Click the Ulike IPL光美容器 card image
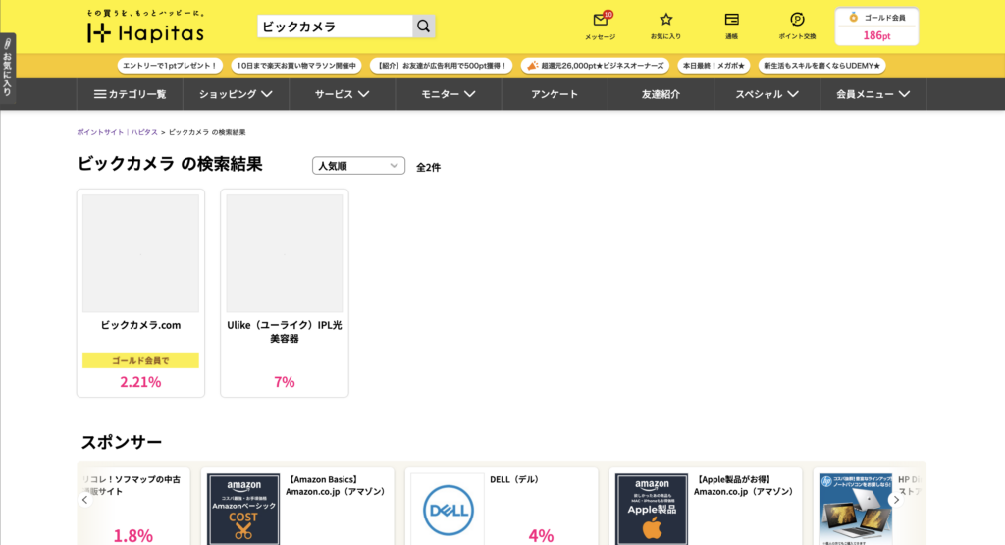Viewport: 1005px width, 545px height. coord(285,253)
